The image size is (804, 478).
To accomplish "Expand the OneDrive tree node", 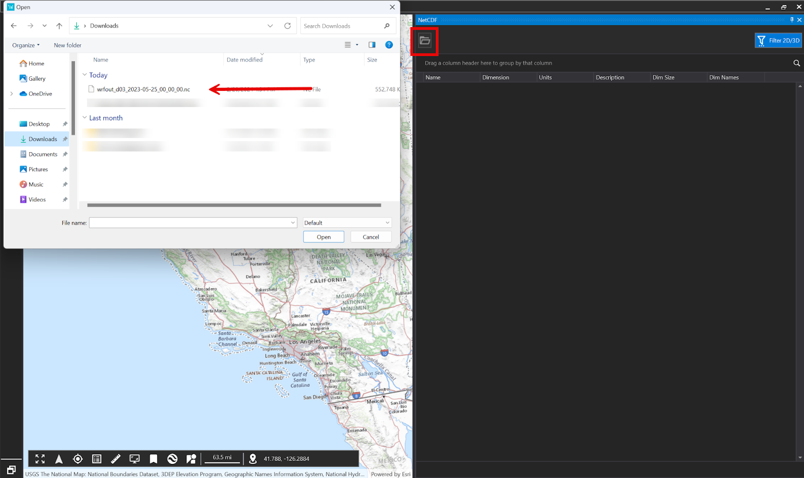I will coord(12,94).
